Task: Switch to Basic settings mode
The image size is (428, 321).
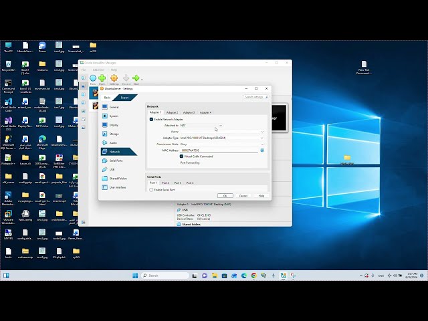Action: pos(107,98)
